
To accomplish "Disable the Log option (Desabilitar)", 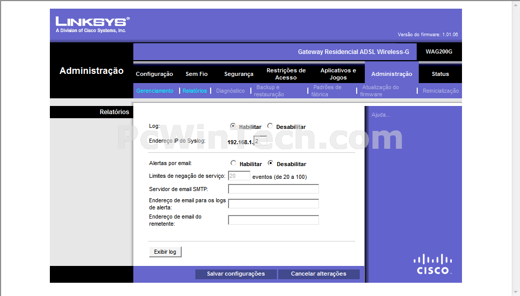I will pyautogui.click(x=270, y=126).
